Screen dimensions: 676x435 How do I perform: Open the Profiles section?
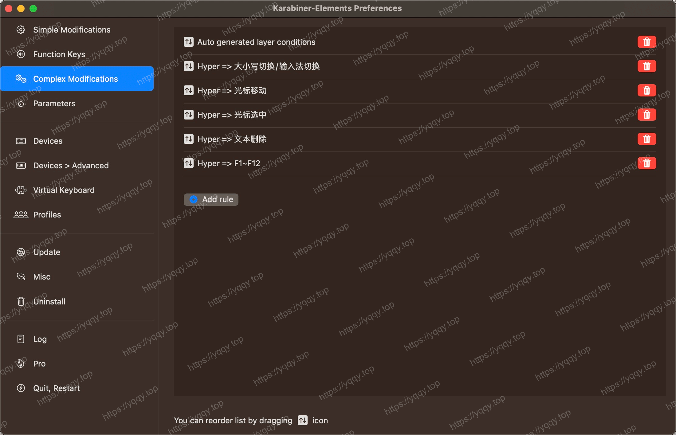click(77, 215)
